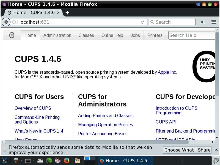Expand the toolbar overflow chevron
The width and height of the screenshot is (220, 165).
[x=202, y=22]
